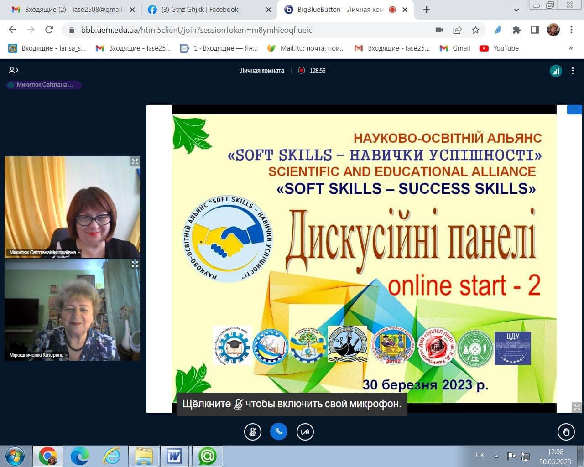Open BigBlueButton options three-dot menu
Viewport: 584px width, 467px height.
tap(573, 71)
